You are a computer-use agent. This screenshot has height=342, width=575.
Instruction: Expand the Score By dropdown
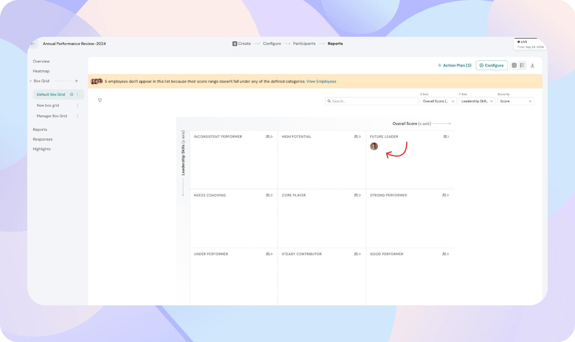point(516,101)
